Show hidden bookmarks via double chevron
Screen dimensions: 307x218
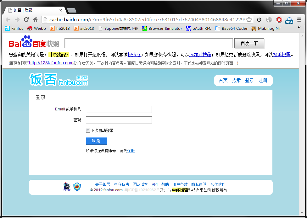tap(299, 27)
